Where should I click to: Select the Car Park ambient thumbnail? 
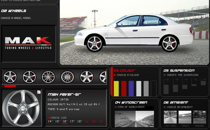170,117
